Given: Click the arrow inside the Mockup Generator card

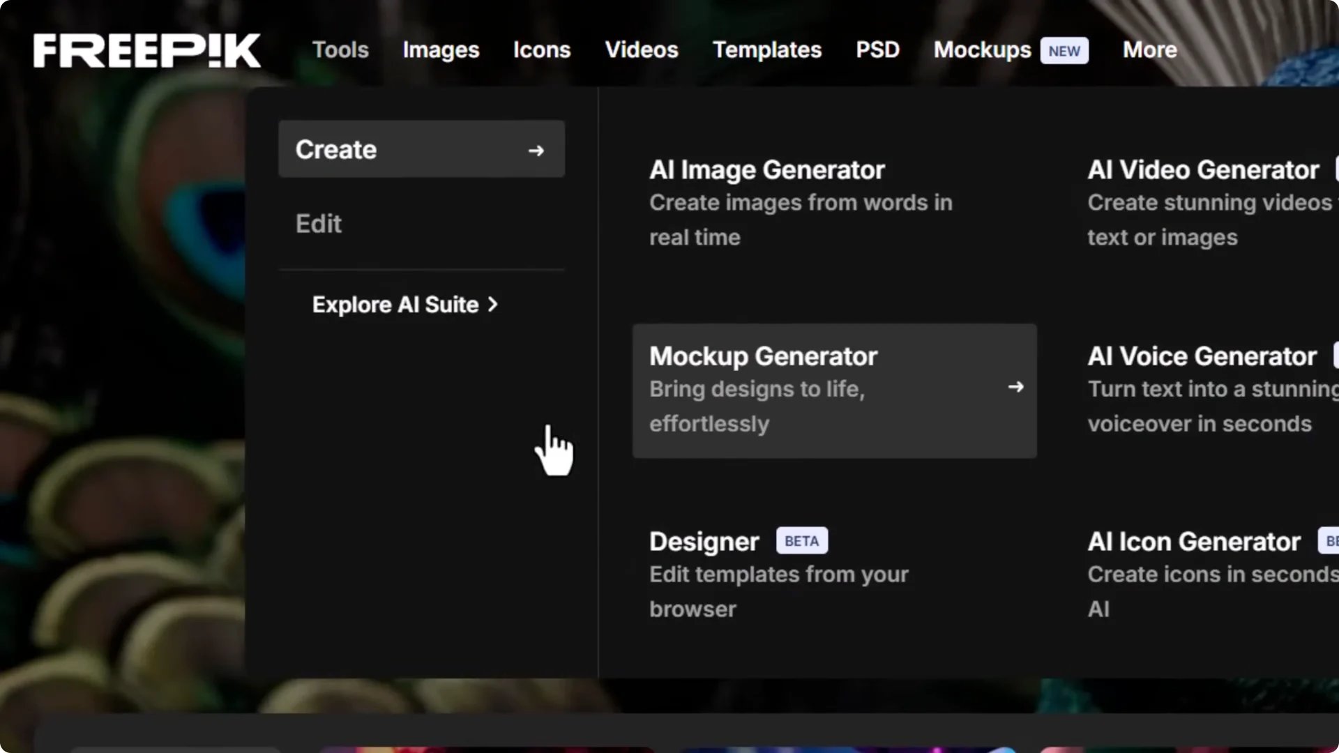Looking at the screenshot, I should click(1016, 388).
